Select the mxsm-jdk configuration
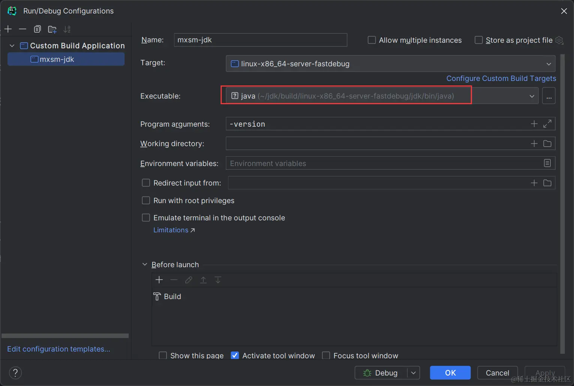 coord(57,59)
